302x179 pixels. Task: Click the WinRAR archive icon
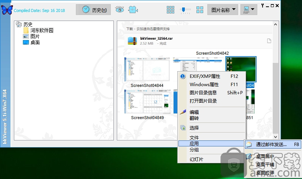click(132, 41)
